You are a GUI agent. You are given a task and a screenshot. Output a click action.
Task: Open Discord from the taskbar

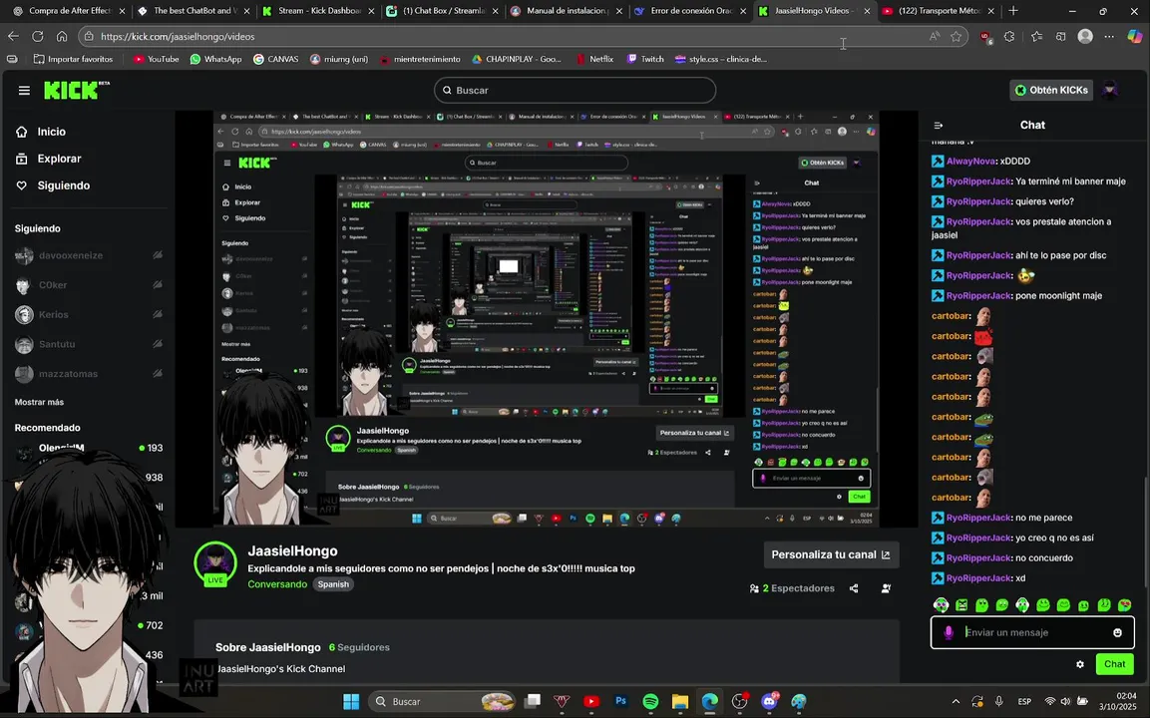769,701
